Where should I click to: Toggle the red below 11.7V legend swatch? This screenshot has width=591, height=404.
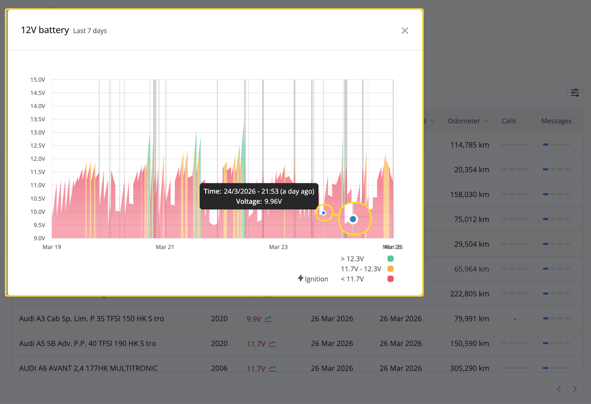[390, 279]
